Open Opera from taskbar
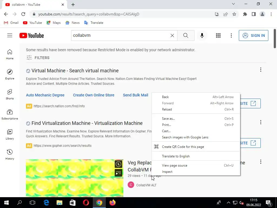 pos(86,203)
